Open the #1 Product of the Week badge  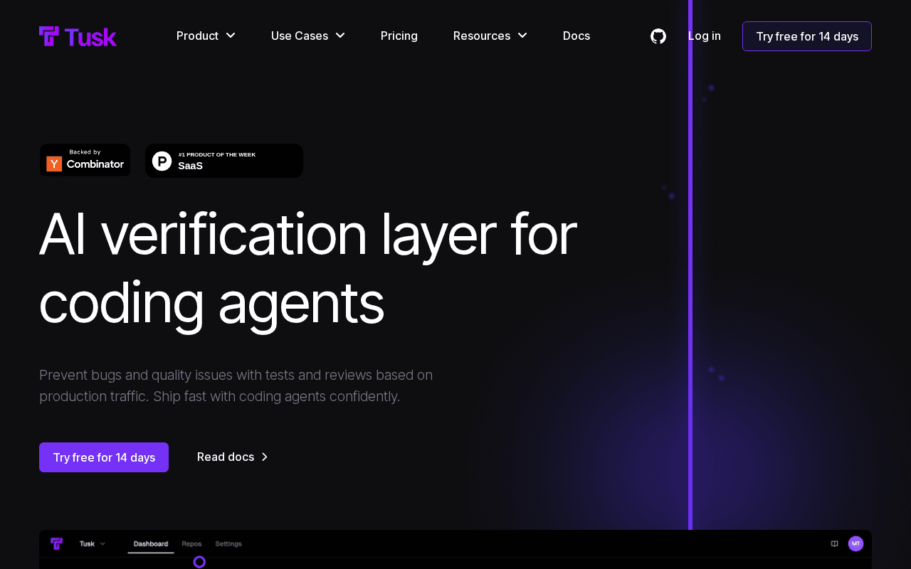coord(224,161)
